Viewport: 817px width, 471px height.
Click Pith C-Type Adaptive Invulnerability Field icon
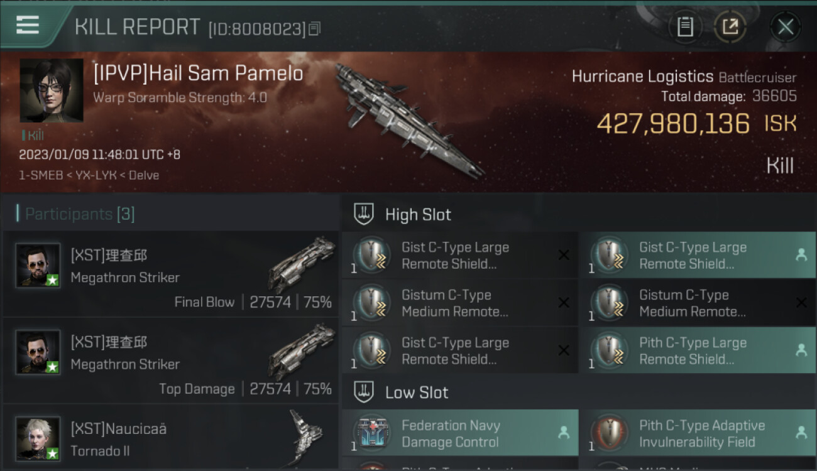pos(610,433)
